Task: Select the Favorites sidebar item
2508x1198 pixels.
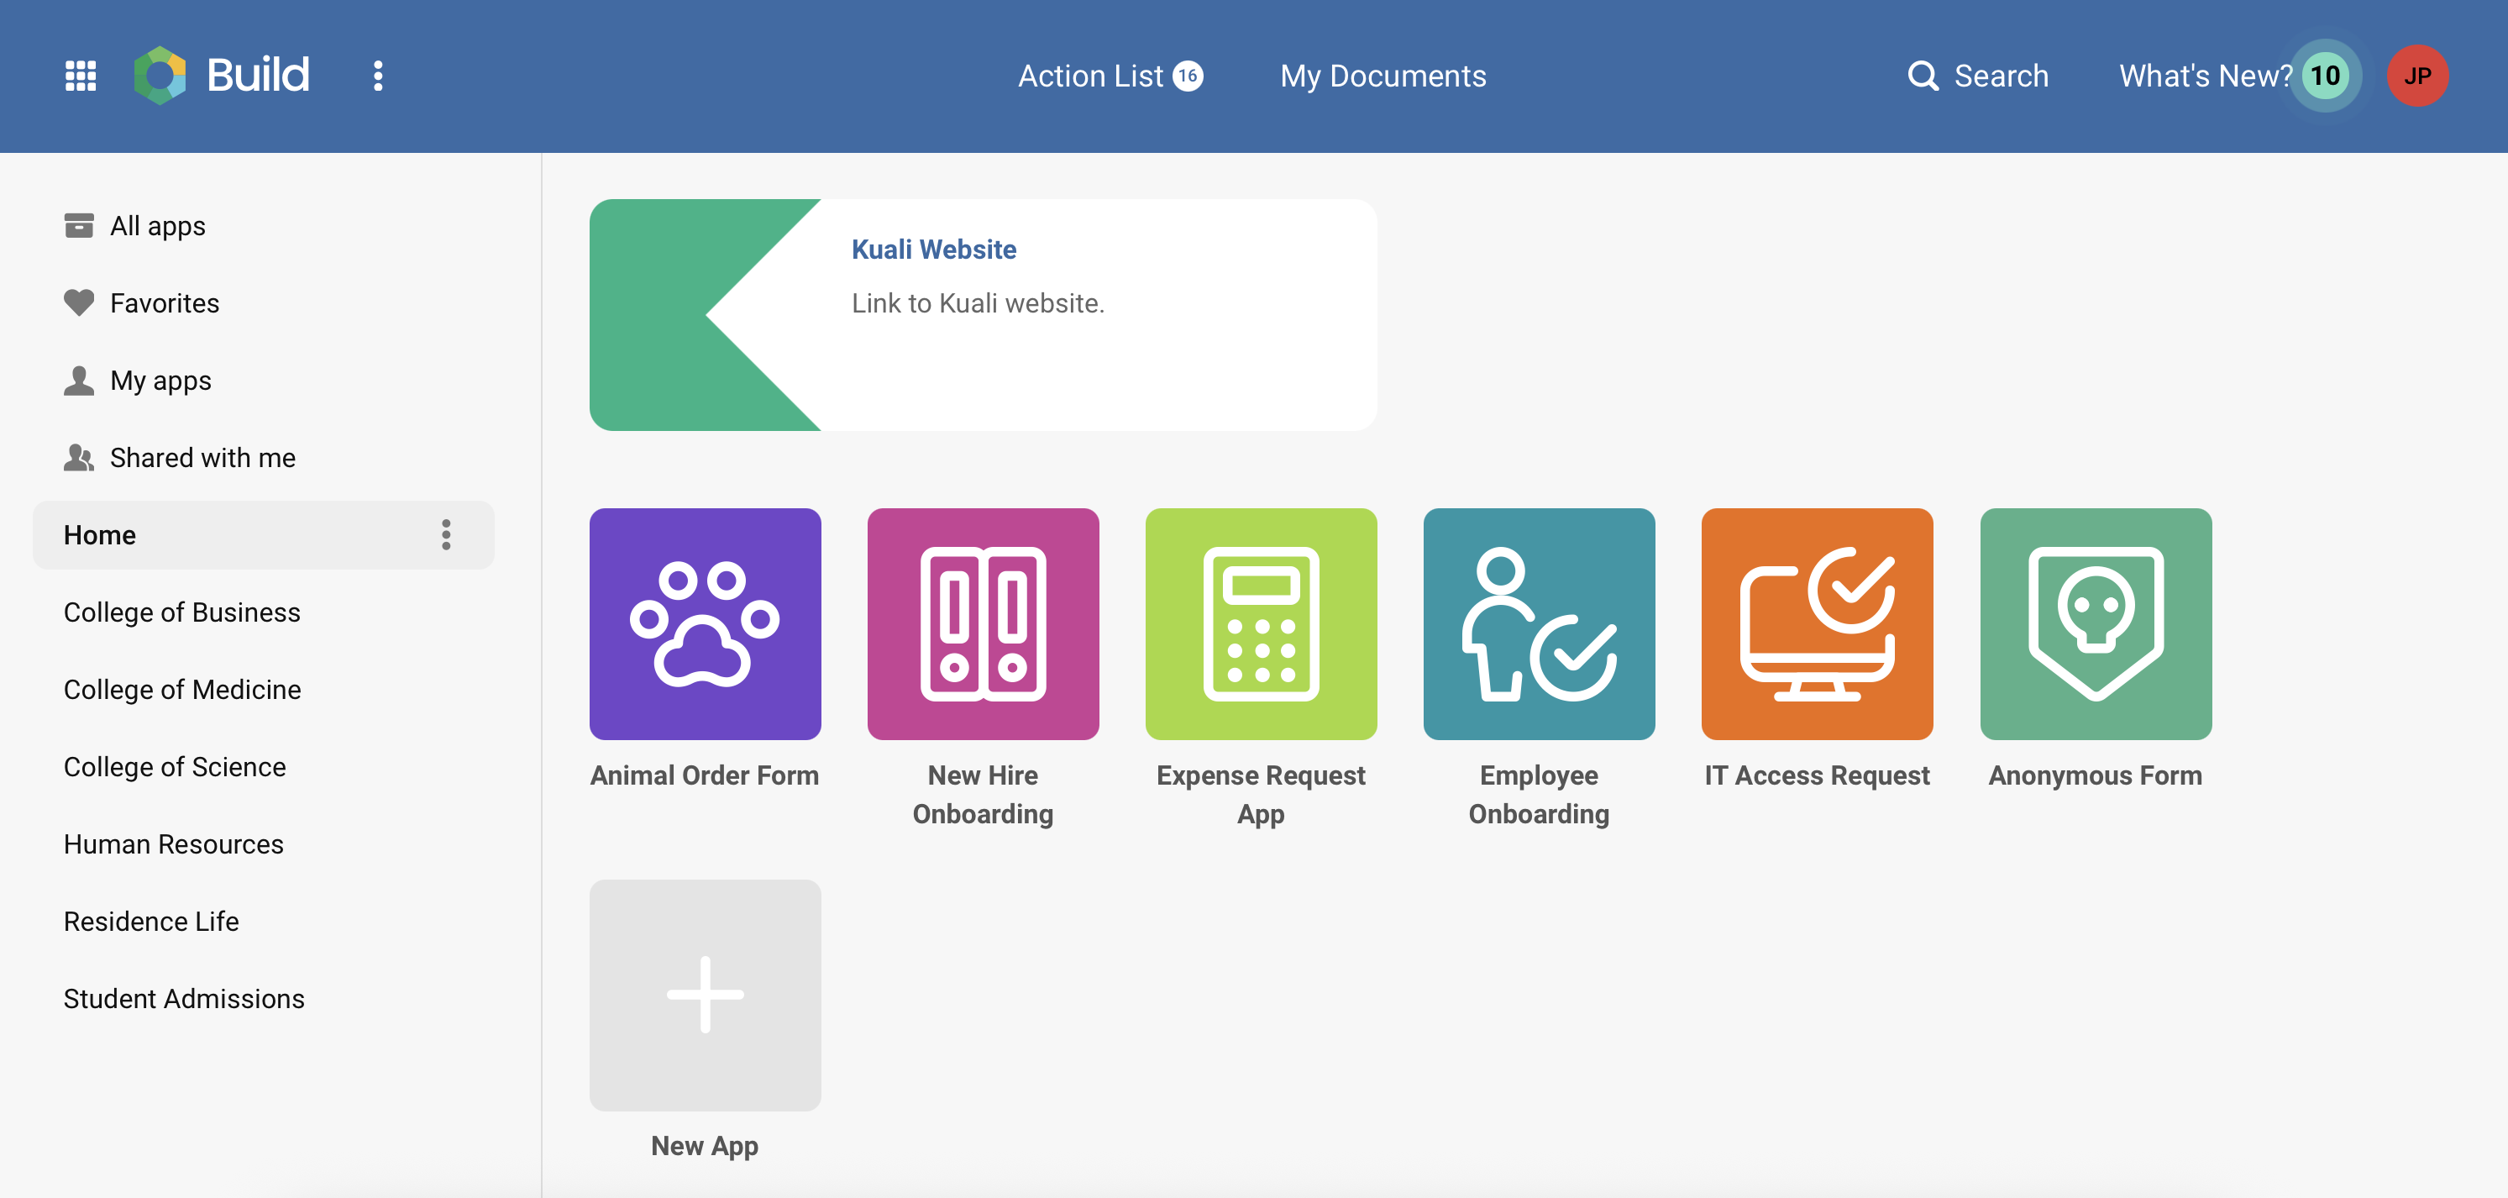Action: pos(165,302)
